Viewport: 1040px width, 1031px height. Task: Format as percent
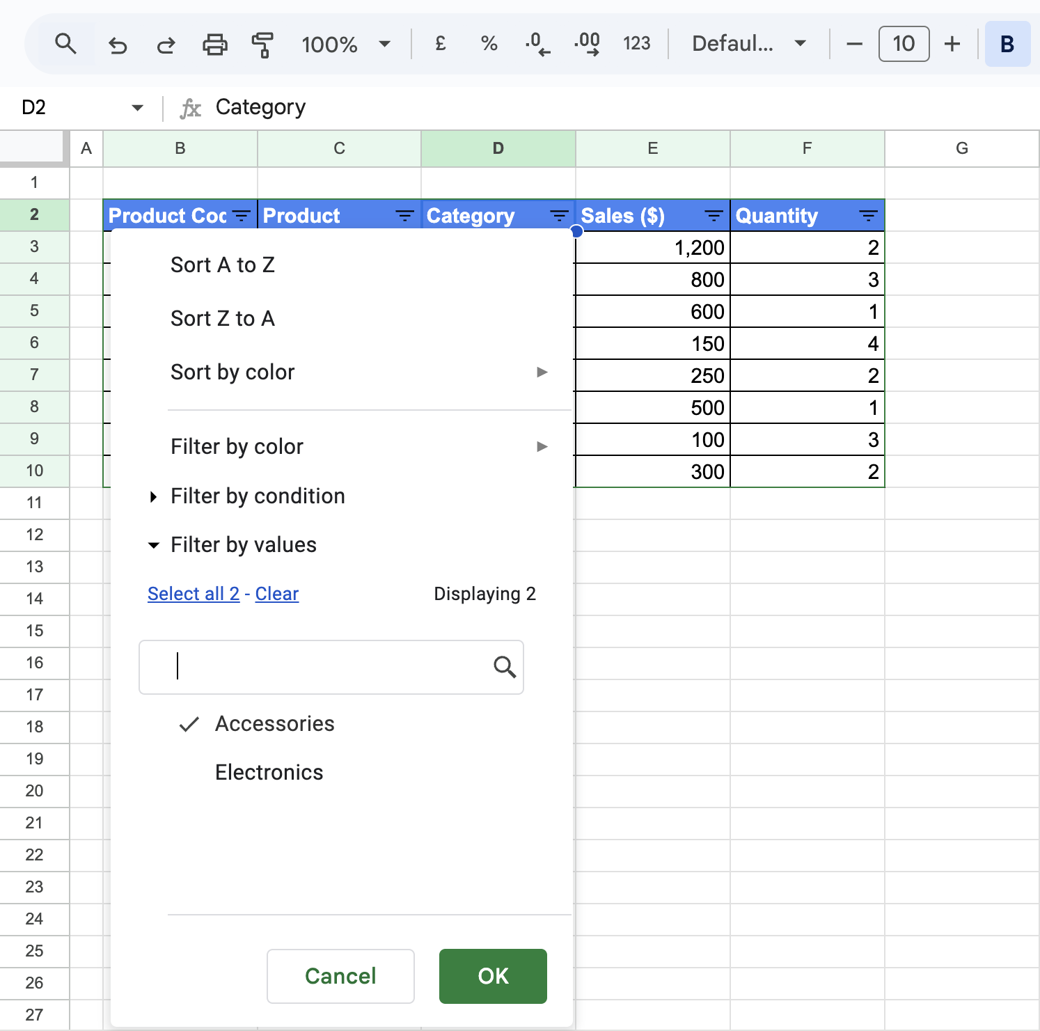pos(489,44)
